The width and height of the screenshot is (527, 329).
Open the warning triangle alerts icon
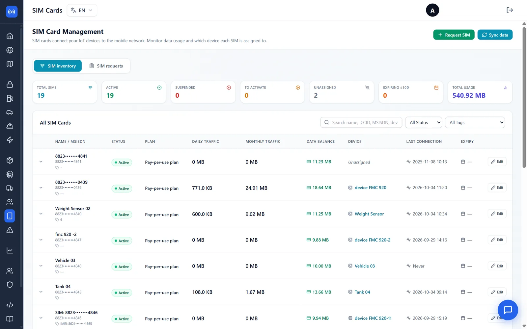click(x=10, y=230)
